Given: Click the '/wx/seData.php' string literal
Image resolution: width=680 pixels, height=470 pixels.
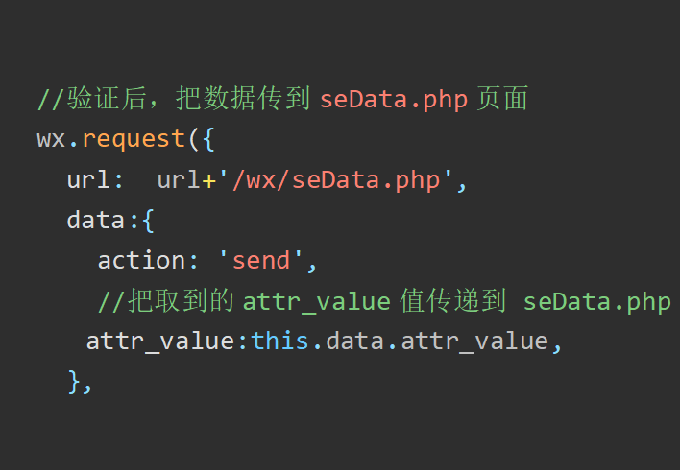Looking at the screenshot, I should pos(334,180).
